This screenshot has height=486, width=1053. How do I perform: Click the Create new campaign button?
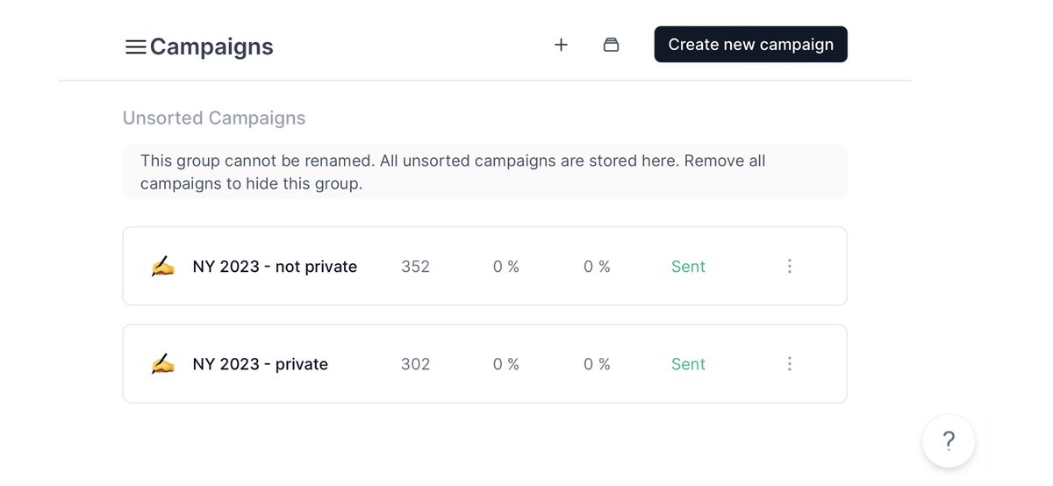pos(750,45)
